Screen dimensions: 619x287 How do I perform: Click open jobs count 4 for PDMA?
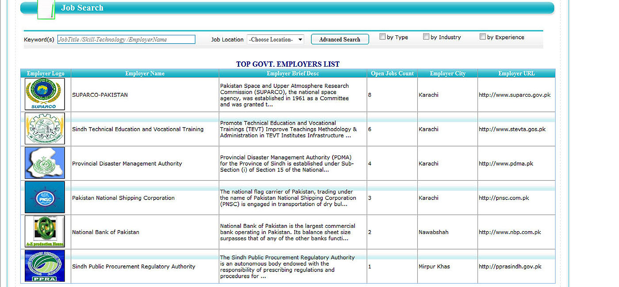[x=370, y=164]
